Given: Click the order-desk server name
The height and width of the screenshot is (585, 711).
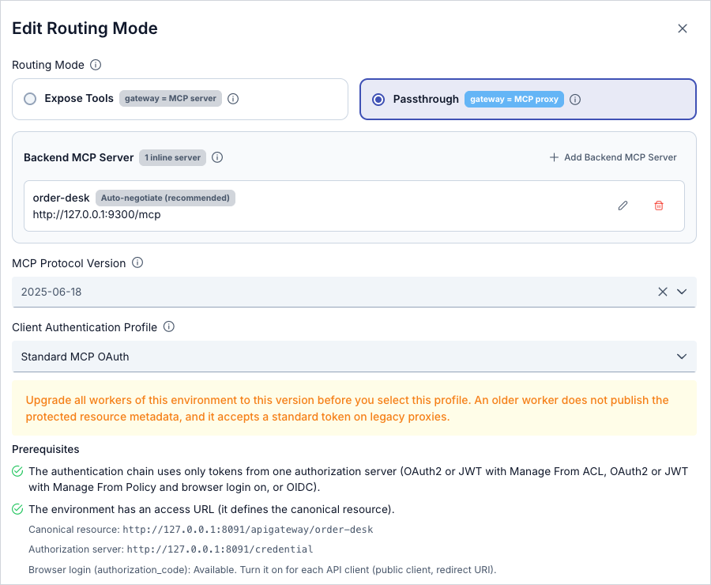Looking at the screenshot, I should (61, 198).
